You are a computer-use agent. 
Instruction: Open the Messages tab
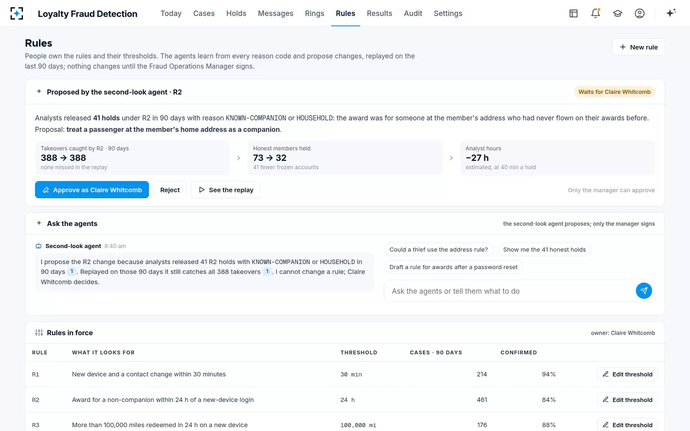[276, 13]
